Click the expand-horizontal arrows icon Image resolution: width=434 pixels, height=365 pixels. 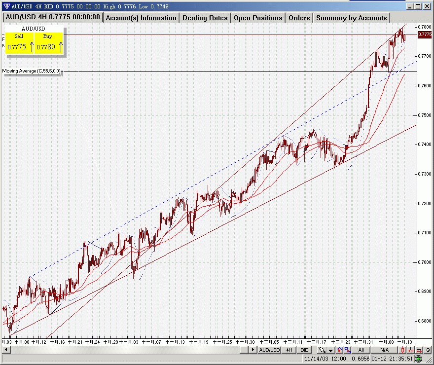pyautogui.click(x=419, y=350)
